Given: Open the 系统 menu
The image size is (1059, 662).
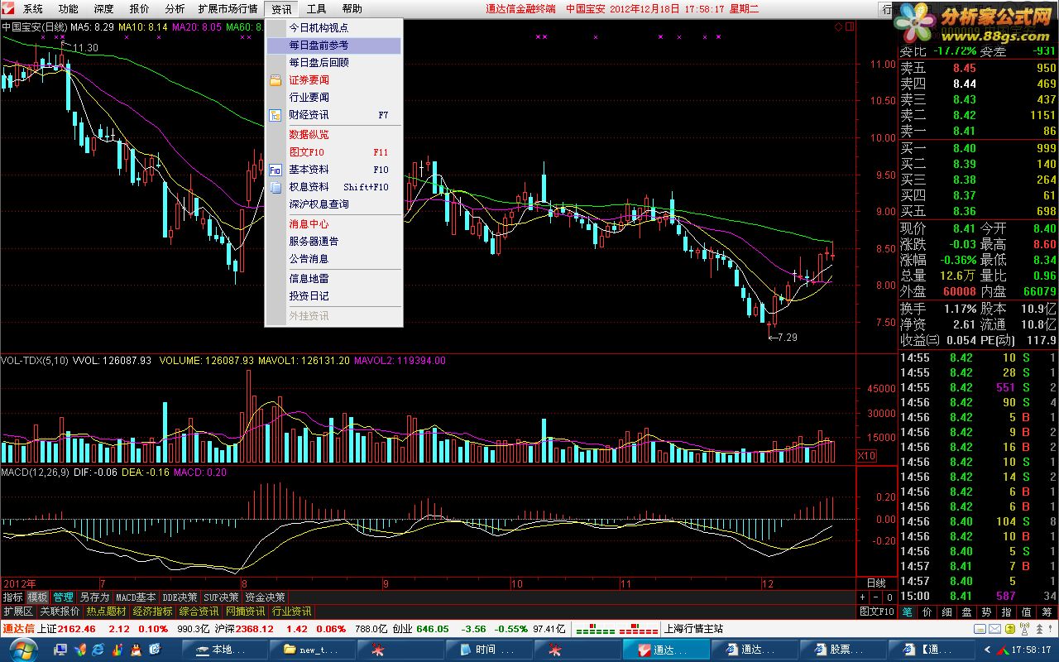Looking at the screenshot, I should 33,9.
